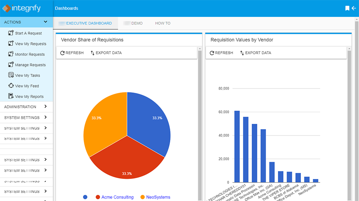Click the Acme Consulting legend label

click(117, 197)
